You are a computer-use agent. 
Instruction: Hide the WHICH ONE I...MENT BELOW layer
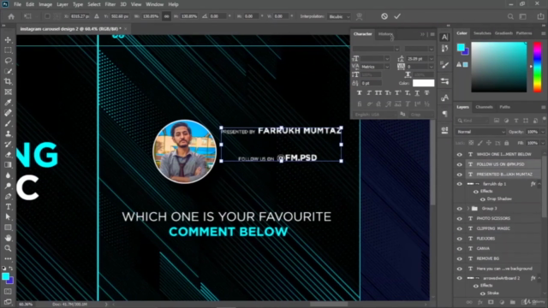click(x=460, y=154)
